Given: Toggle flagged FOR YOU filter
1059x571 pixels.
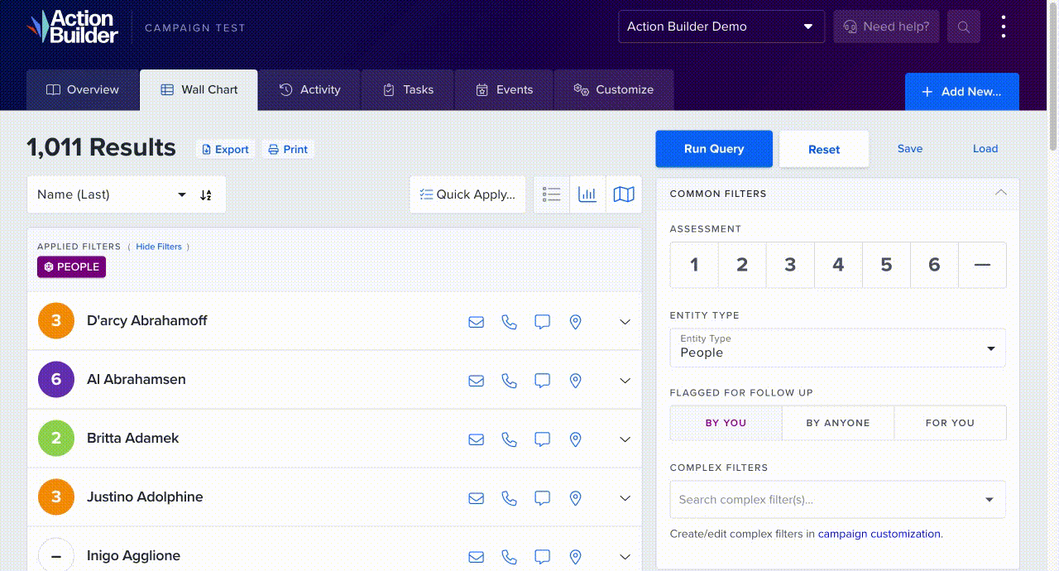Looking at the screenshot, I should point(950,423).
